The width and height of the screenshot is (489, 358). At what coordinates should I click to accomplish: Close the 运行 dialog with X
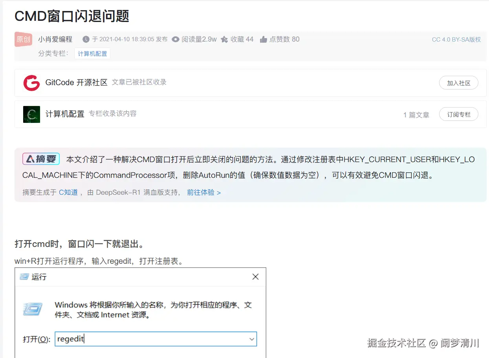click(x=255, y=277)
